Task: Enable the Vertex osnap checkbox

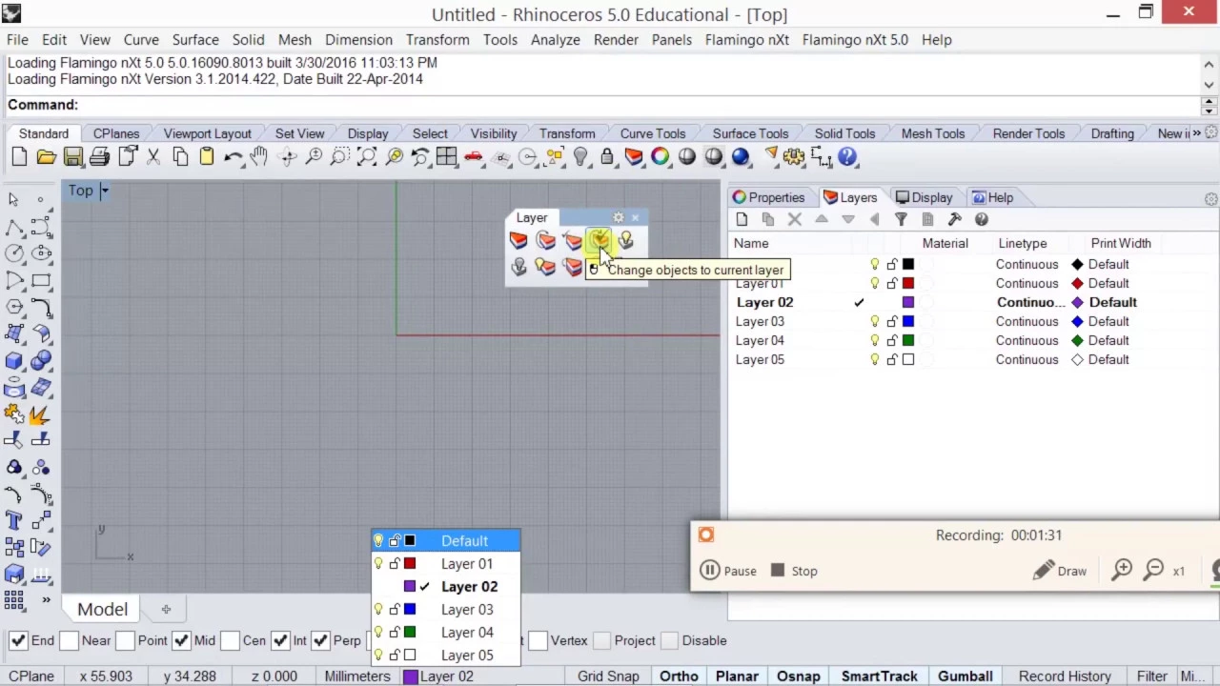Action: pos(538,640)
